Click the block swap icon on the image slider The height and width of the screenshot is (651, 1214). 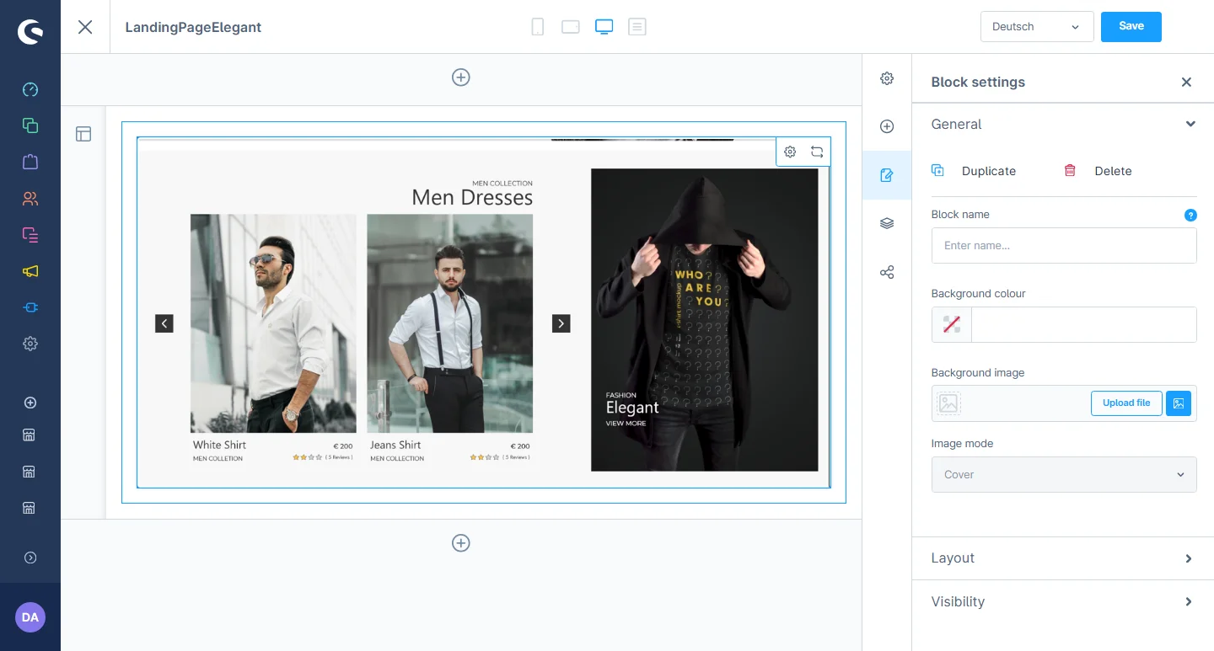pyautogui.click(x=817, y=152)
